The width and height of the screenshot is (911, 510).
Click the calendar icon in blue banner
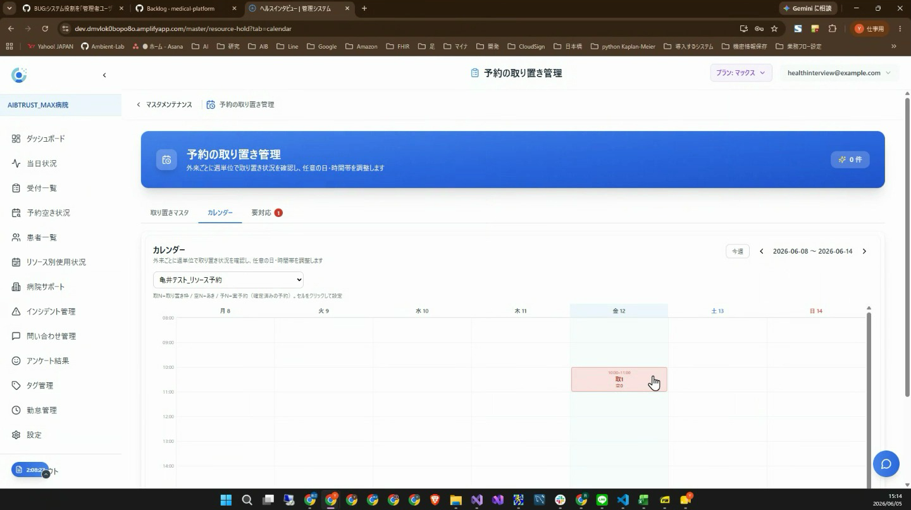[166, 159]
